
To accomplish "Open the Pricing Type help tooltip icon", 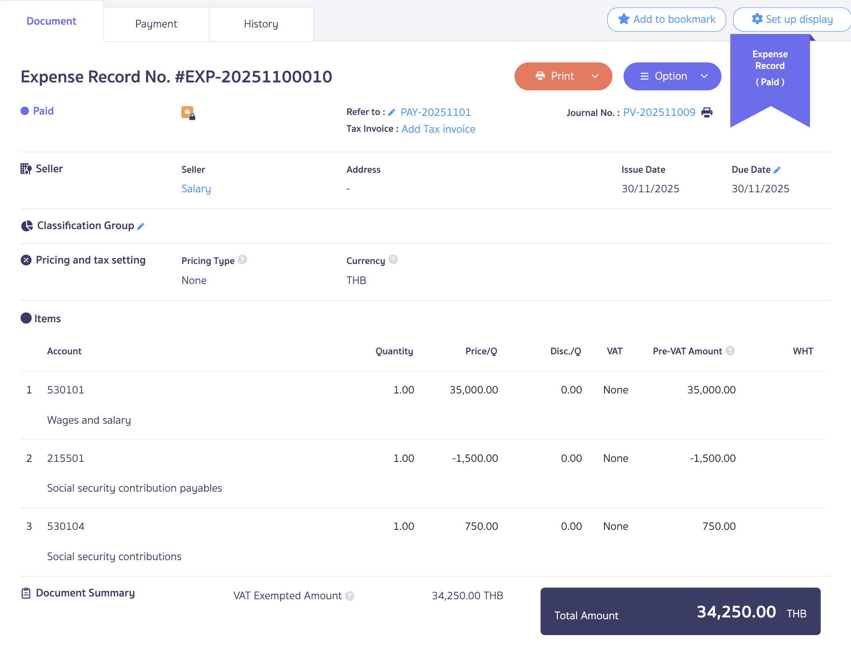I will tap(243, 260).
